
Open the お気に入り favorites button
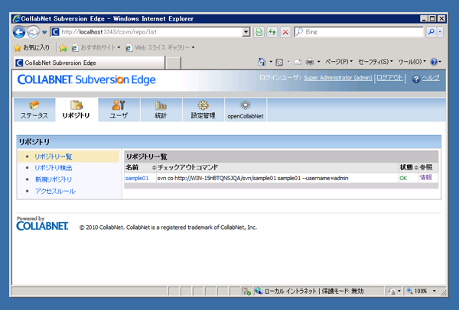tap(32, 47)
